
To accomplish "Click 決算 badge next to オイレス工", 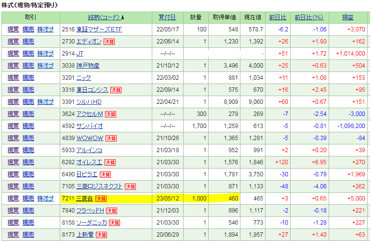I will (110, 163).
